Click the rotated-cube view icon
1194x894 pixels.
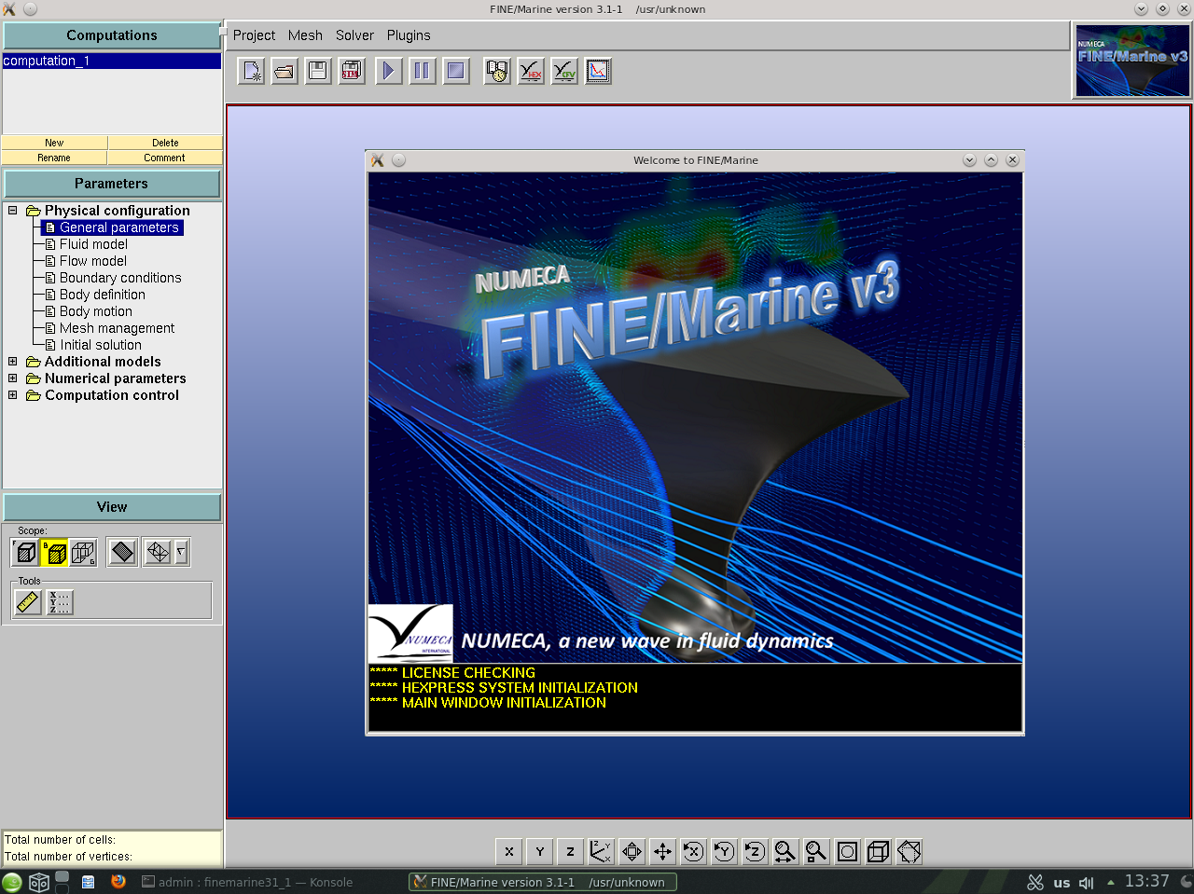coord(909,851)
